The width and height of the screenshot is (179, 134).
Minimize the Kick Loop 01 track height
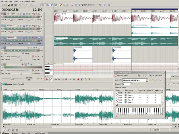(2, 14)
